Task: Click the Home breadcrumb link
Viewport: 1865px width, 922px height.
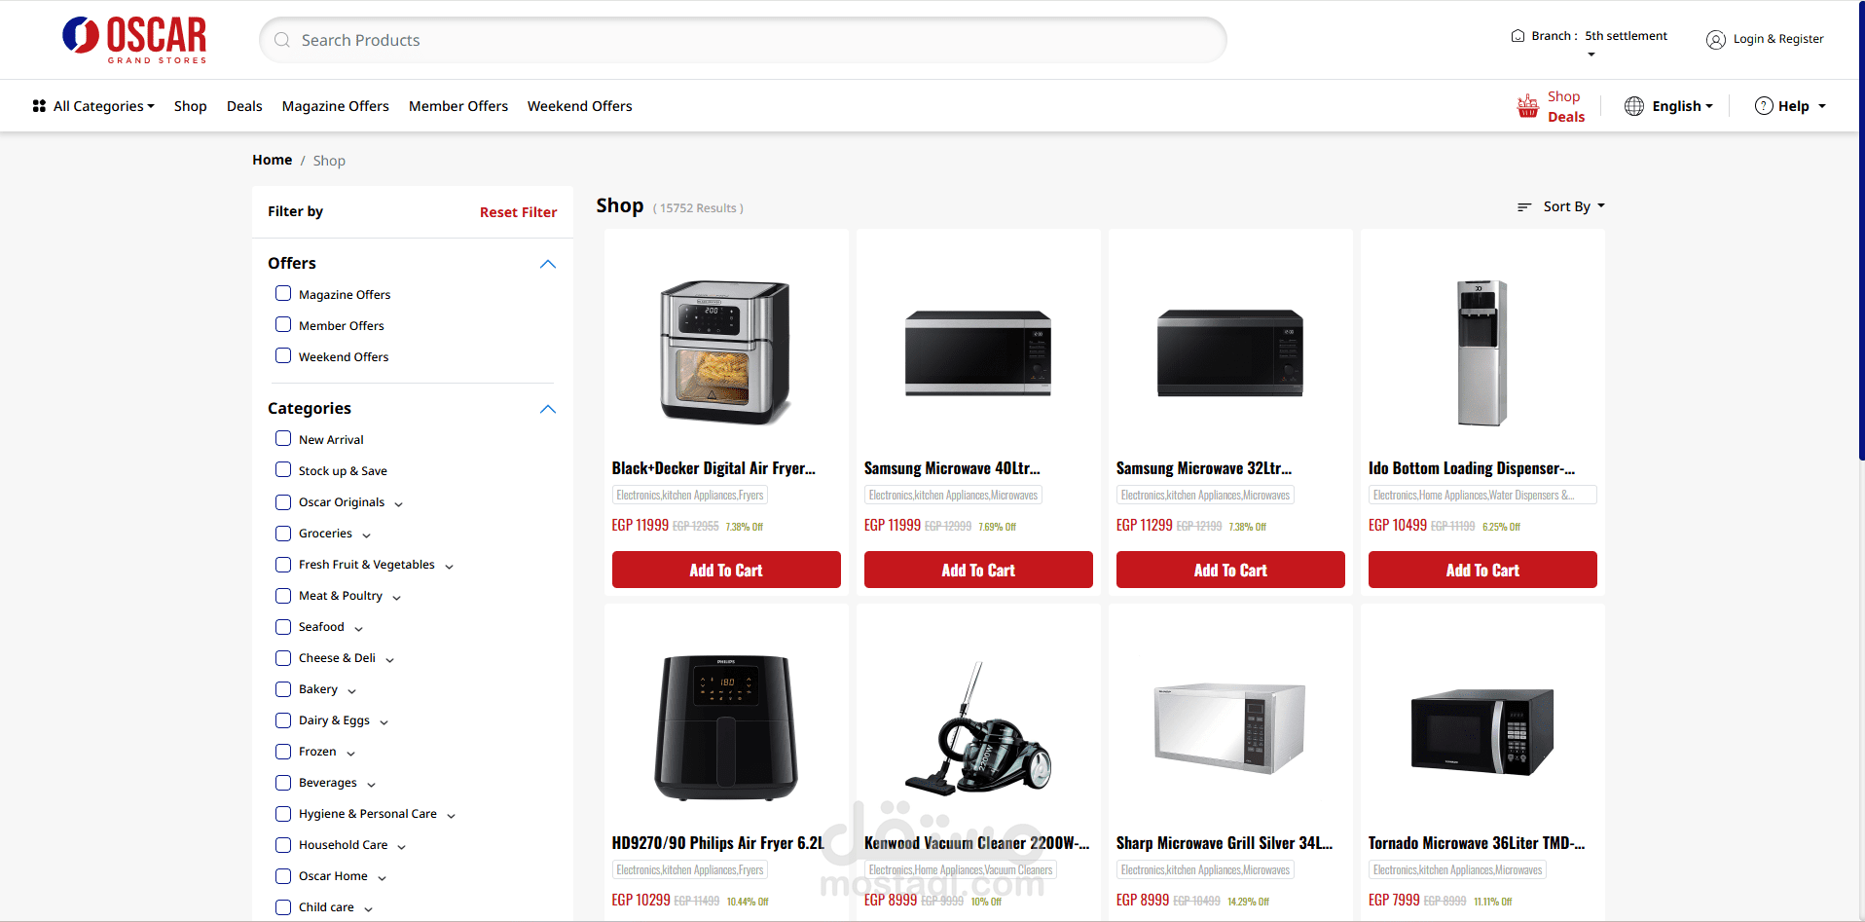Action: coord(272,160)
